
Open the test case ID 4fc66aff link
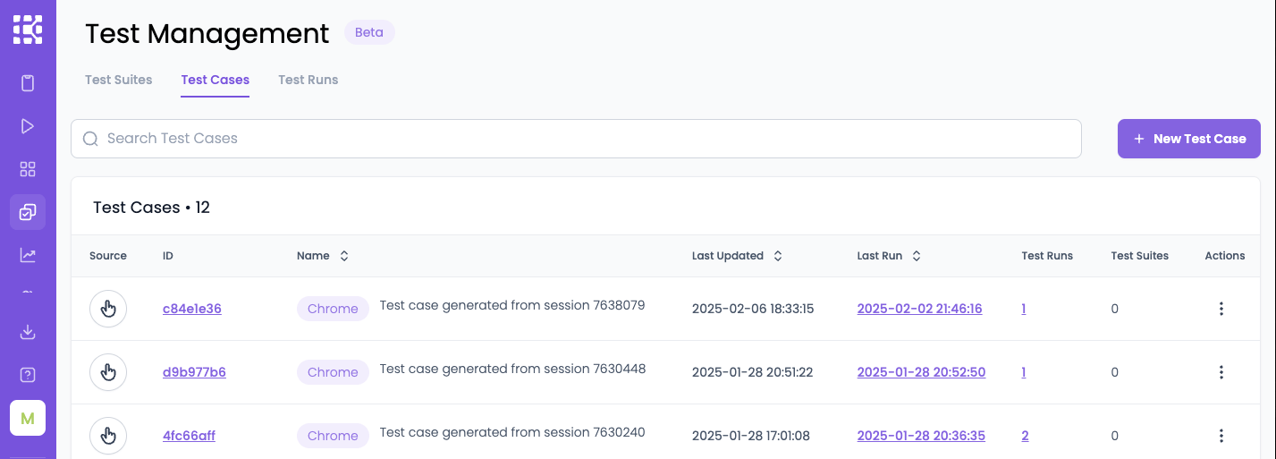click(x=189, y=436)
